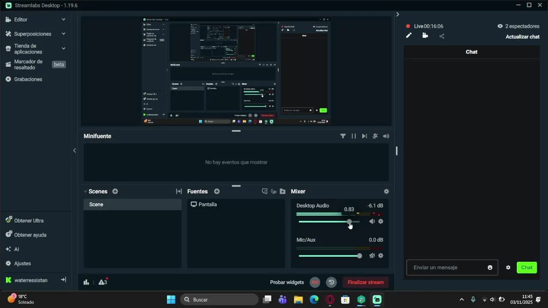Image resolution: width=548 pixels, height=308 pixels.
Task: Open Opera browser from taskbar
Action: tap(330, 299)
